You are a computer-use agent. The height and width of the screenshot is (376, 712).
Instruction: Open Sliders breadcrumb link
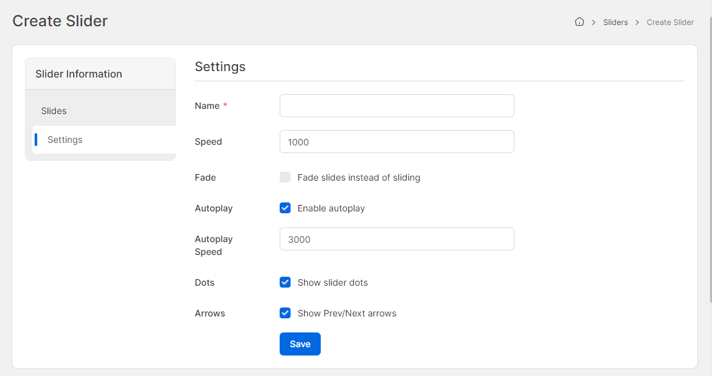[x=615, y=22]
